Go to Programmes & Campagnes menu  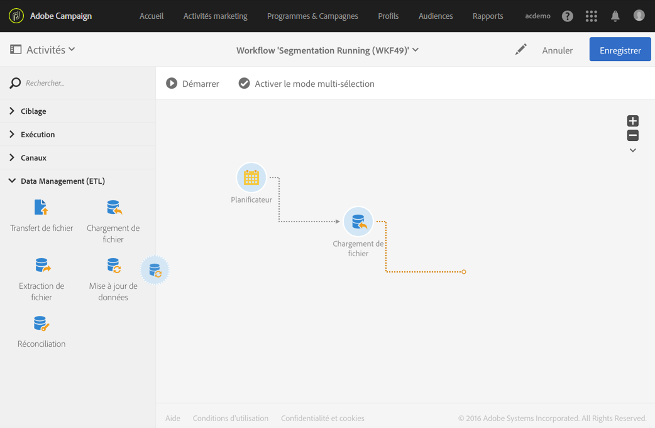[x=312, y=16]
